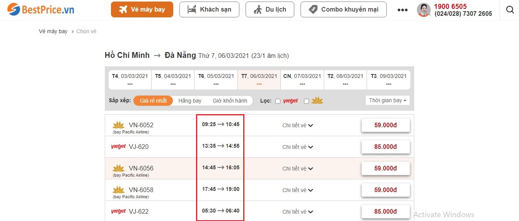Viewport: 519px width, 221px height.
Task: Click the customer support avatar
Action: point(424,10)
